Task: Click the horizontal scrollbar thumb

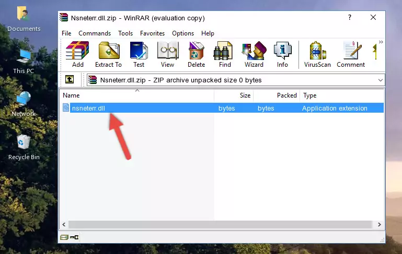Action: click(220, 224)
